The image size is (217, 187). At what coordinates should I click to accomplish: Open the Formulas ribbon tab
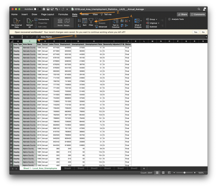coord(63,14)
